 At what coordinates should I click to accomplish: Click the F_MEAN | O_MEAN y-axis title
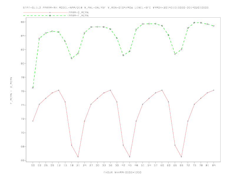pyautogui.click(x=11, y=91)
